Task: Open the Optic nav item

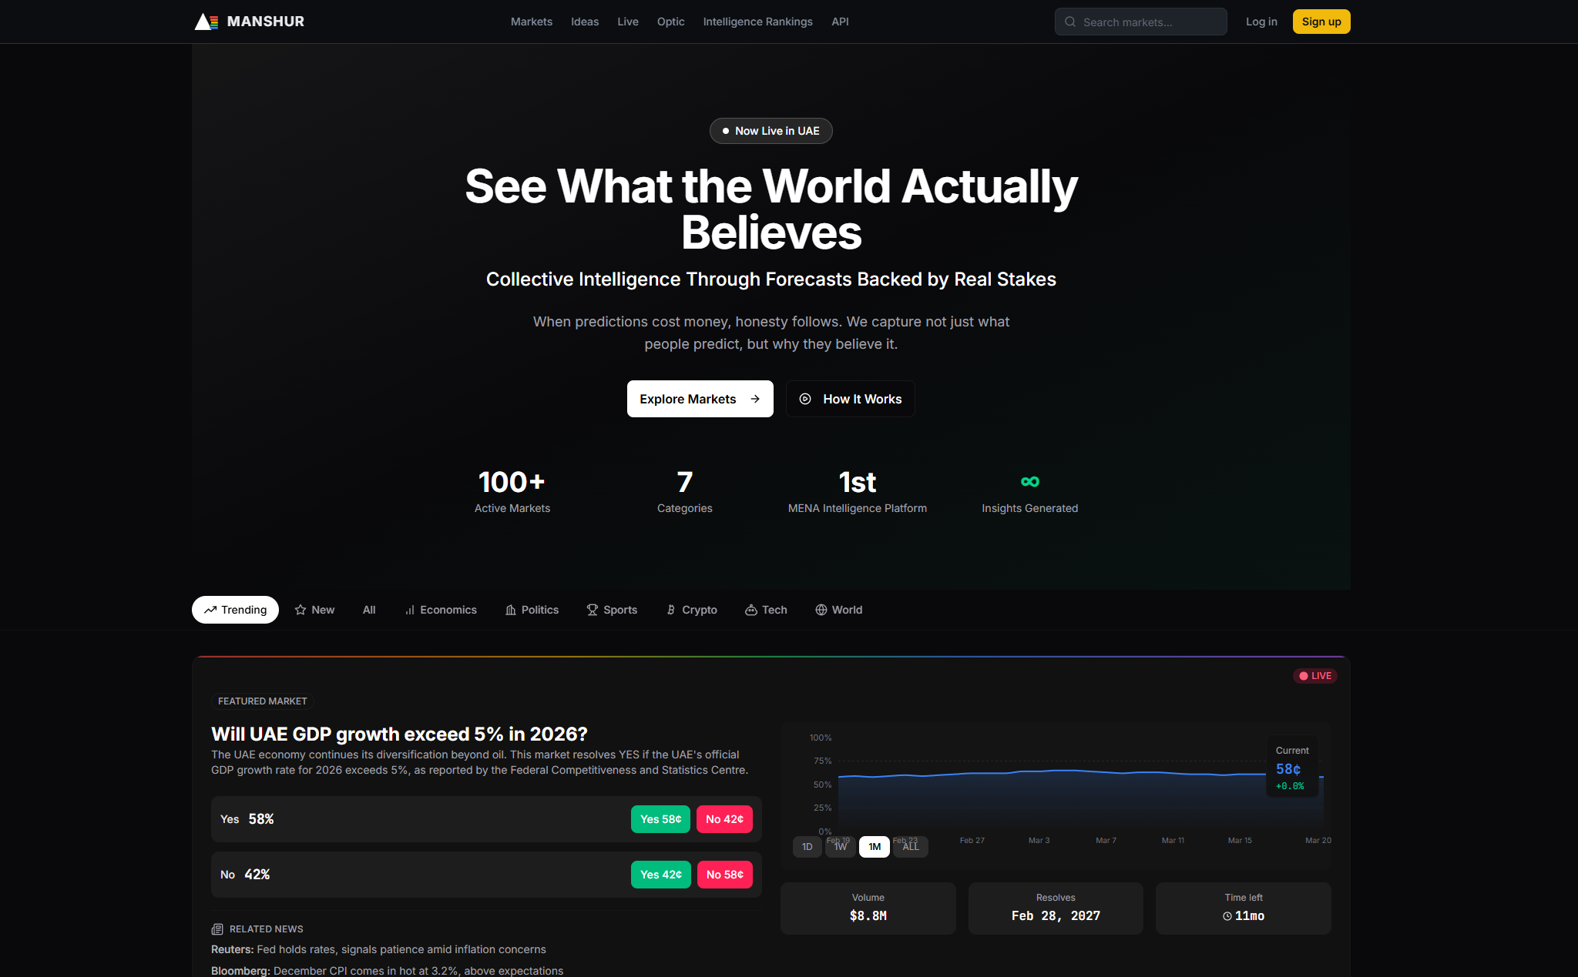Action: tap(670, 22)
